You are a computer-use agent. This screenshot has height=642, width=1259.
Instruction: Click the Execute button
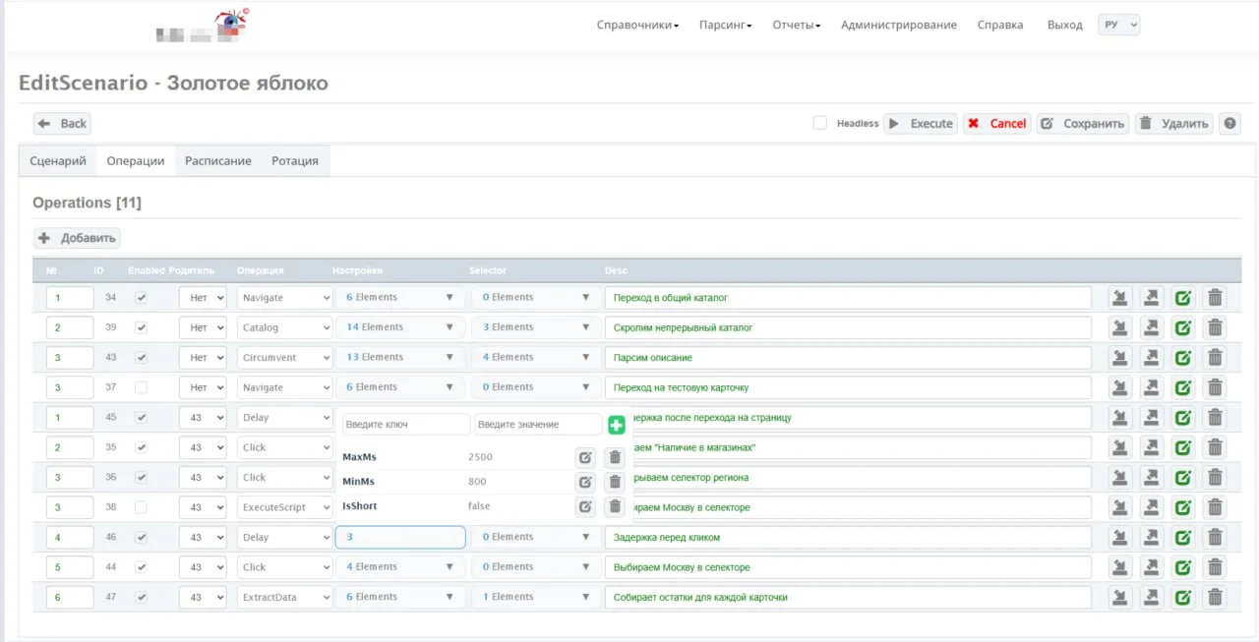(x=921, y=124)
